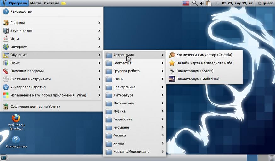Click the clipboard icon in top panel
The width and height of the screenshot is (275, 161).
tap(209, 3)
